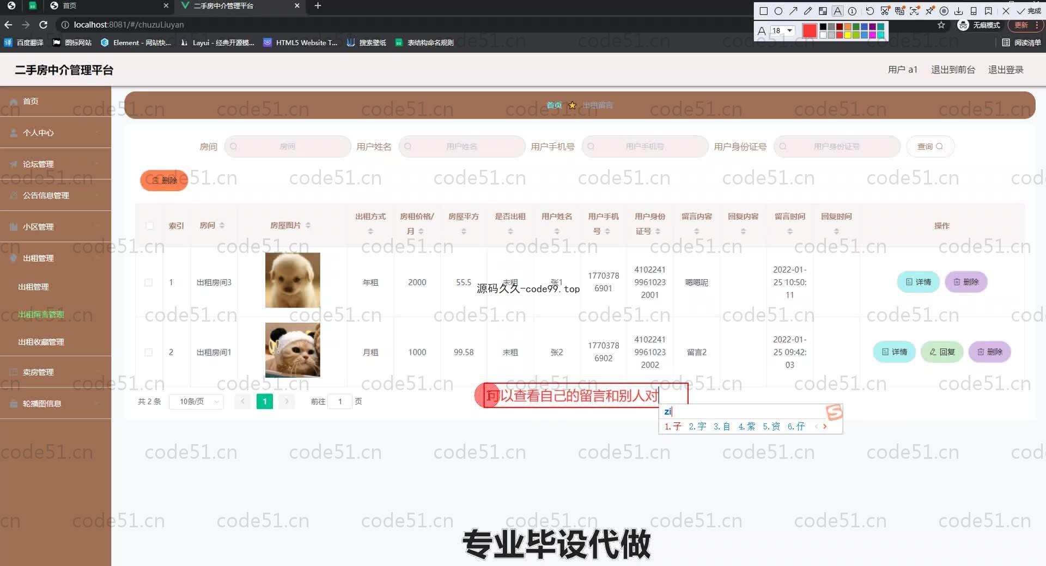The height and width of the screenshot is (566, 1046).
Task: Expand the 卖房管理 sidebar menu
Action: [56, 372]
